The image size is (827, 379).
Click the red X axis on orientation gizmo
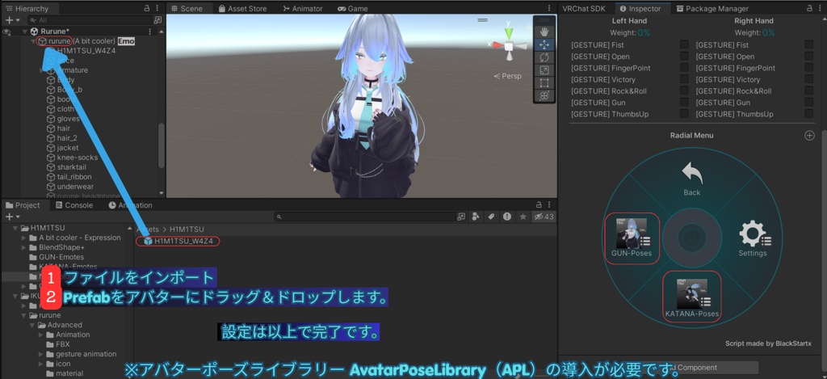tap(497, 45)
